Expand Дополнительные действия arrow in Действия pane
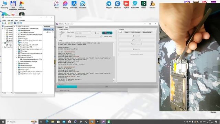220x124 pixels. coord(53,32)
